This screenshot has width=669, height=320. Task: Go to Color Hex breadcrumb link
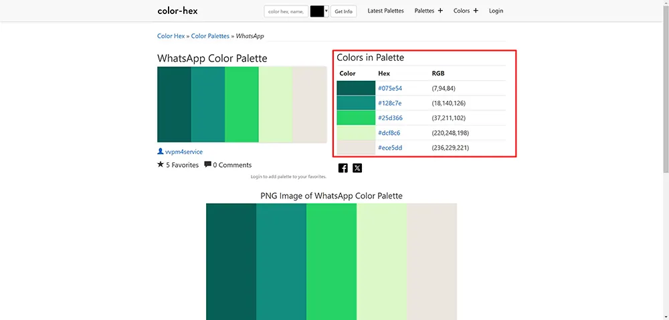pyautogui.click(x=171, y=36)
